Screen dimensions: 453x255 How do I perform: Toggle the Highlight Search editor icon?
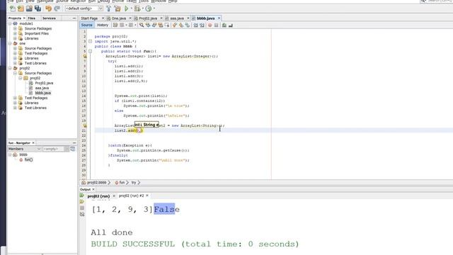pyautogui.click(x=161, y=25)
